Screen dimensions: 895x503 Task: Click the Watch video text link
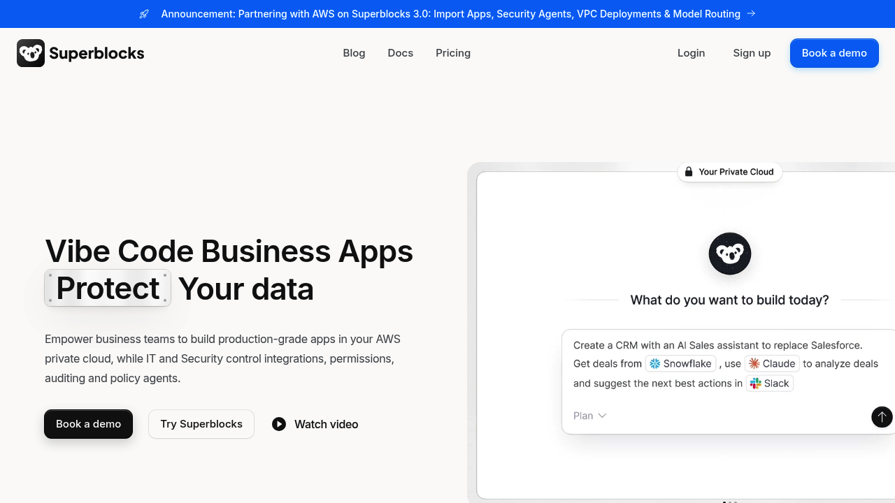(x=327, y=424)
